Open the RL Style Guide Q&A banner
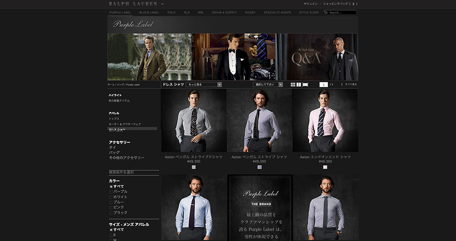 317,57
